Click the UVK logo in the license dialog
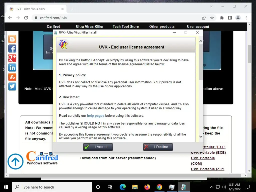This screenshot has width=256, height=192. pos(63,44)
